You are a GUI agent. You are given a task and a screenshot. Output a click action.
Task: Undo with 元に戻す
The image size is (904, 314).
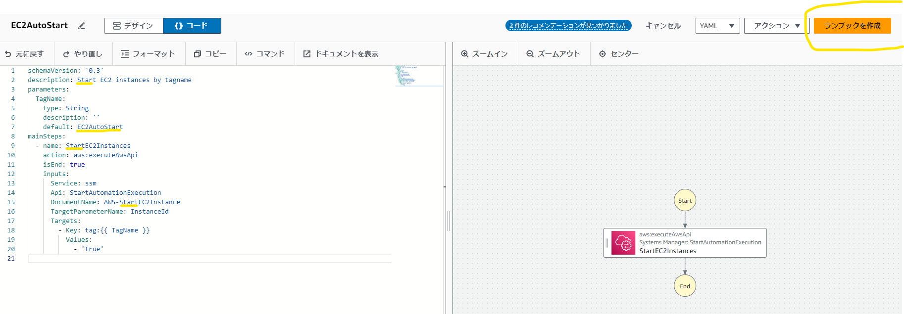coord(24,54)
